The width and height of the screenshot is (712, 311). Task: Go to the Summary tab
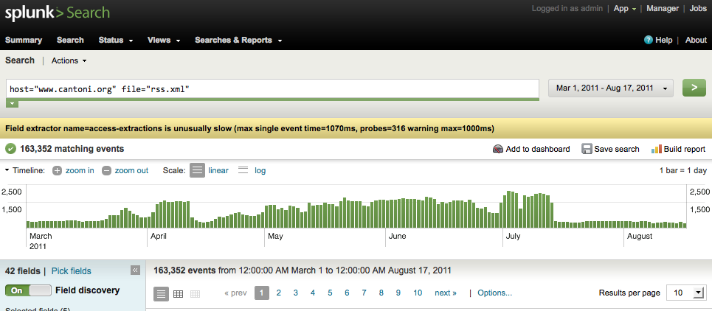coord(24,40)
